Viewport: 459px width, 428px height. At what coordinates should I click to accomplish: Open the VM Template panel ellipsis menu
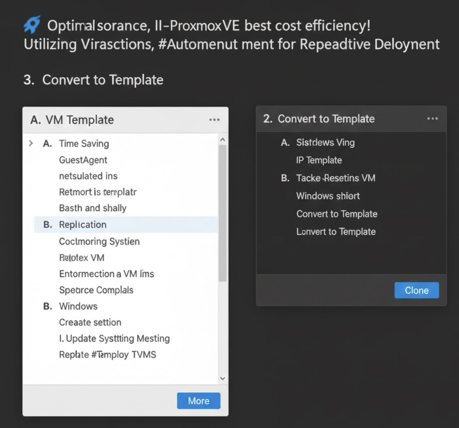click(x=214, y=120)
